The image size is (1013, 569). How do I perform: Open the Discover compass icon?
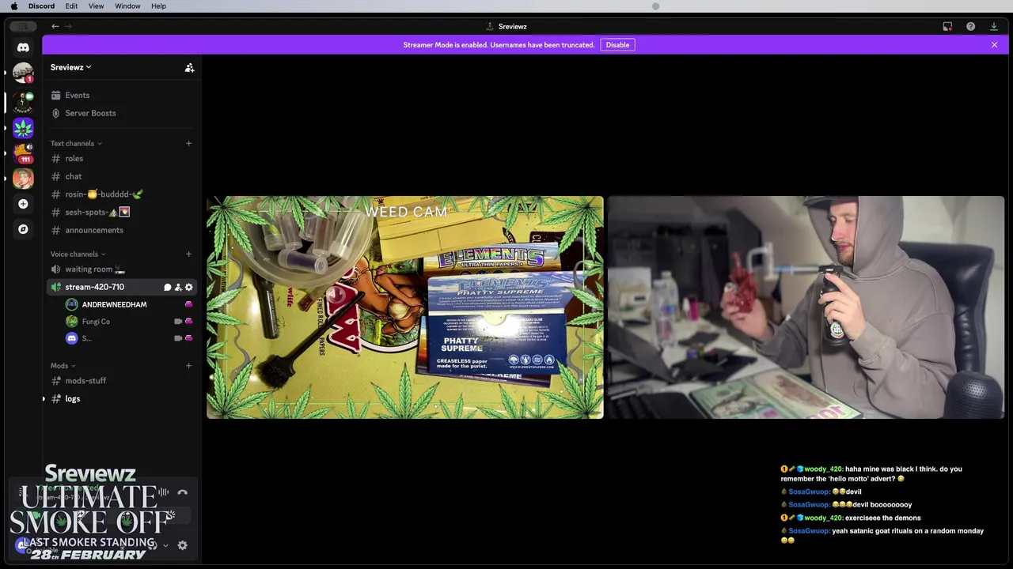(23, 229)
